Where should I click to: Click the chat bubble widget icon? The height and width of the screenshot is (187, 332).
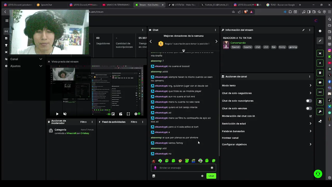[x=320, y=82]
